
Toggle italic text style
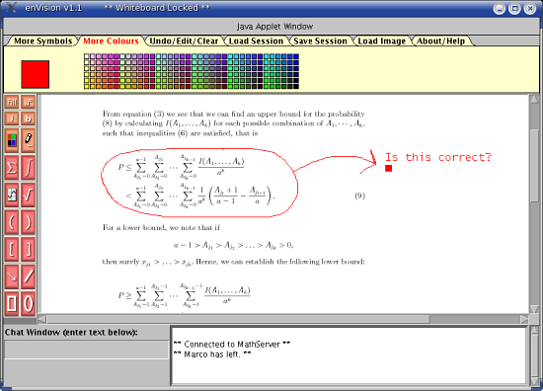(x=12, y=118)
